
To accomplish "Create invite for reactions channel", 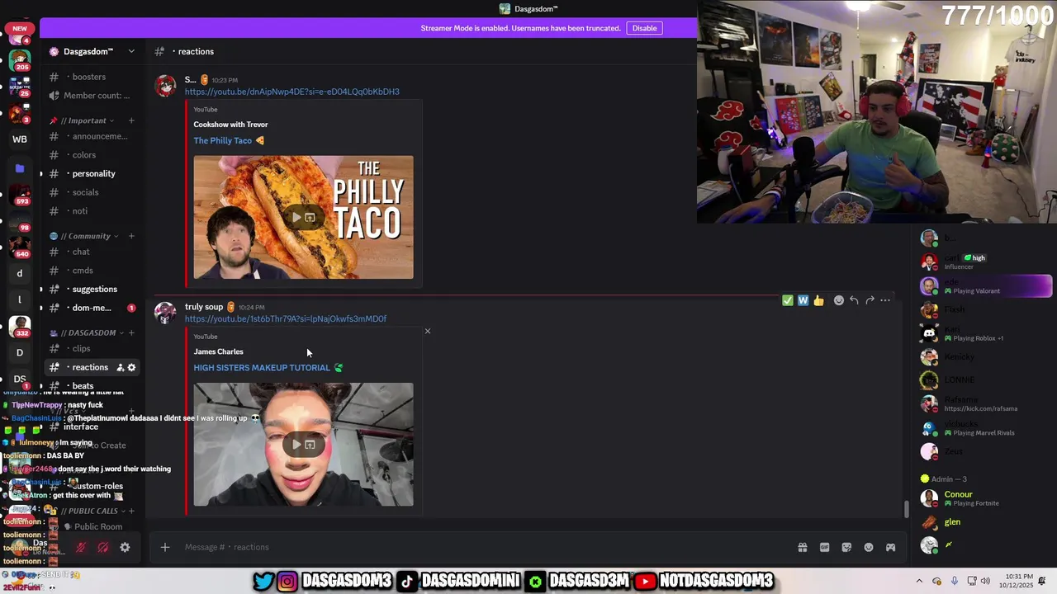I will pos(120,367).
